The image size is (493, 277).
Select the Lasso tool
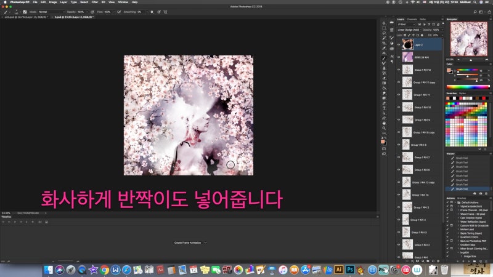coord(384,33)
